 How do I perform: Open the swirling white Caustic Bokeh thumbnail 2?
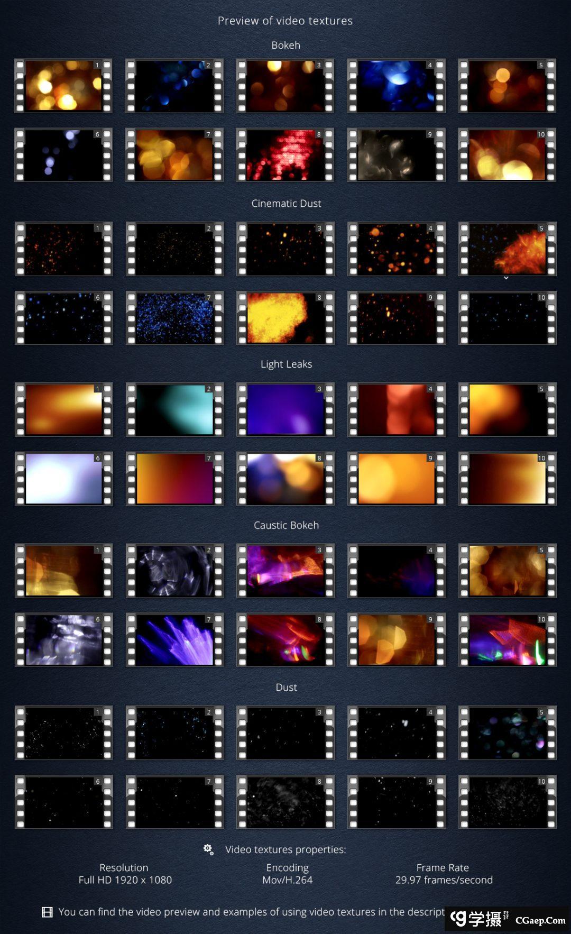[174, 571]
